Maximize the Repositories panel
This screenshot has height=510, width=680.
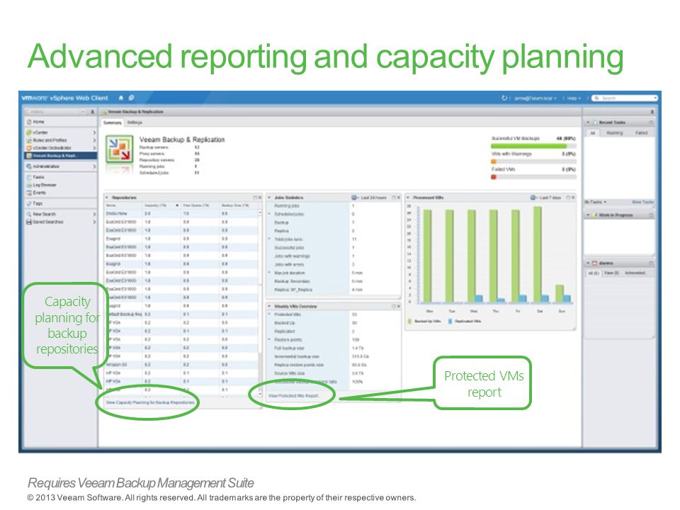(x=255, y=198)
